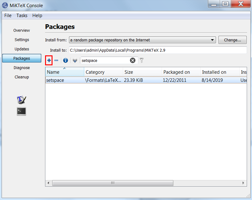Click the filter funnel icon
This screenshot has width=252, height=200.
coord(142,60)
